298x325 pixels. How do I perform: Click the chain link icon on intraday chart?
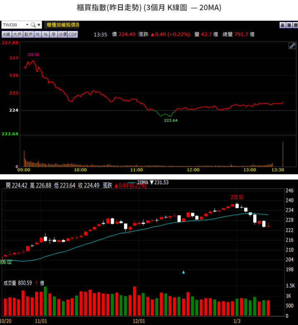pos(292,46)
